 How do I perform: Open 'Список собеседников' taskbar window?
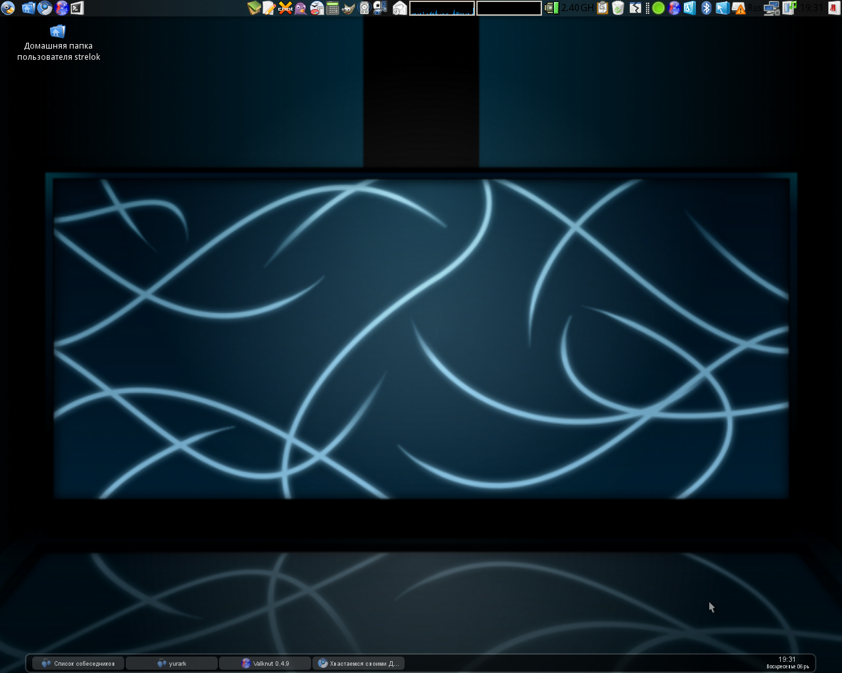78,663
